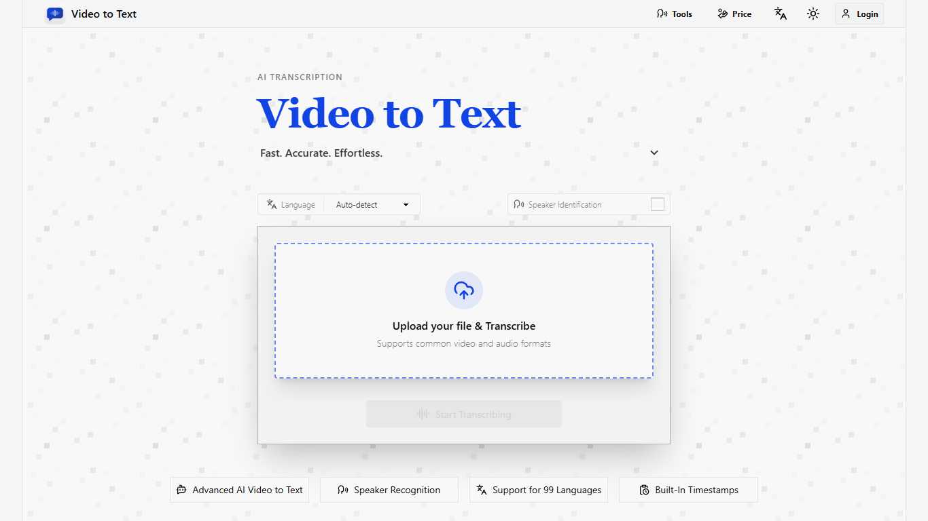This screenshot has width=928, height=521.
Task: Select the Speaker Recognition feature
Action: pos(389,489)
